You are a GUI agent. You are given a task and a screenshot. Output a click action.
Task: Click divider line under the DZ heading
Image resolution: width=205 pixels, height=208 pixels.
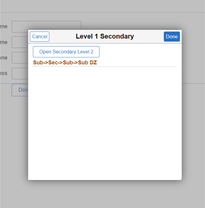click(105, 66)
